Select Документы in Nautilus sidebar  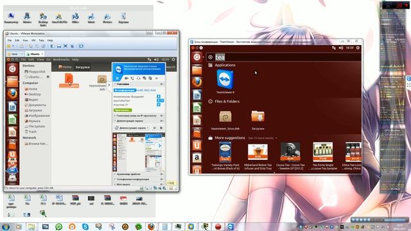pos(35,105)
